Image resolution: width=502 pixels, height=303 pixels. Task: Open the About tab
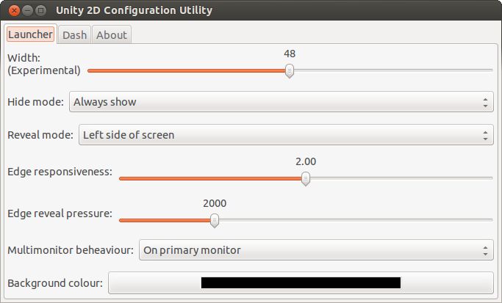(111, 34)
